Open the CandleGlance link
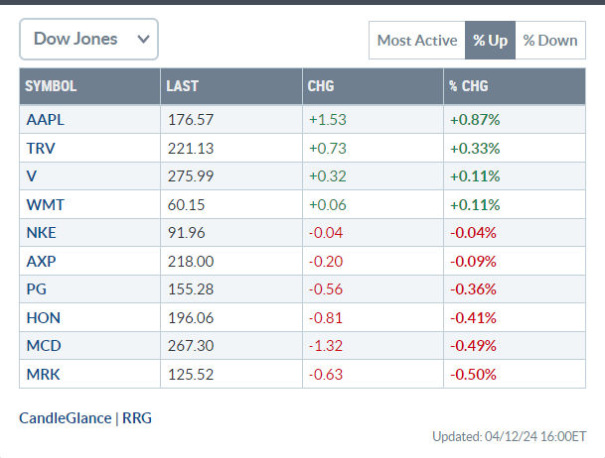Viewport: 605px width, 458px height. click(x=67, y=417)
